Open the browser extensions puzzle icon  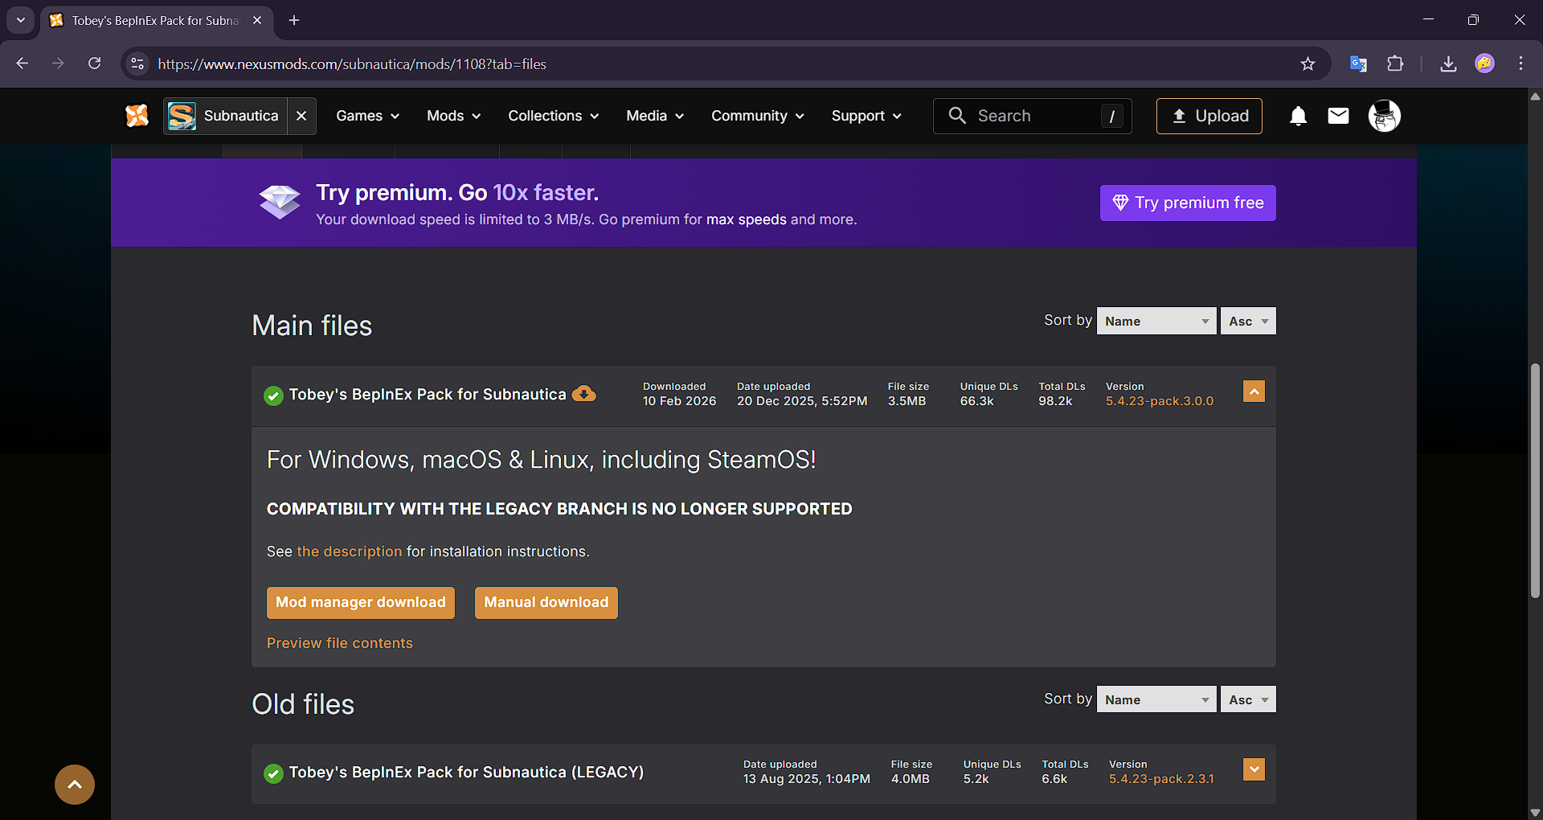(x=1395, y=64)
